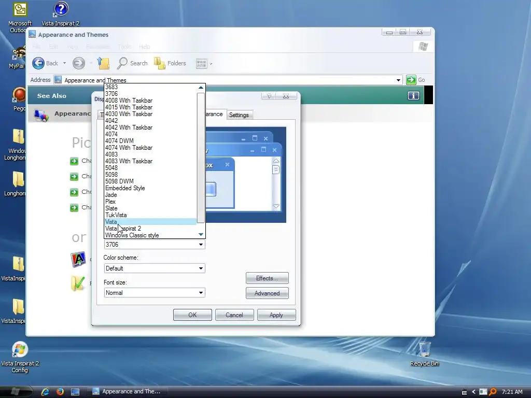Launch Internet Explorer from taskbar

45,392
